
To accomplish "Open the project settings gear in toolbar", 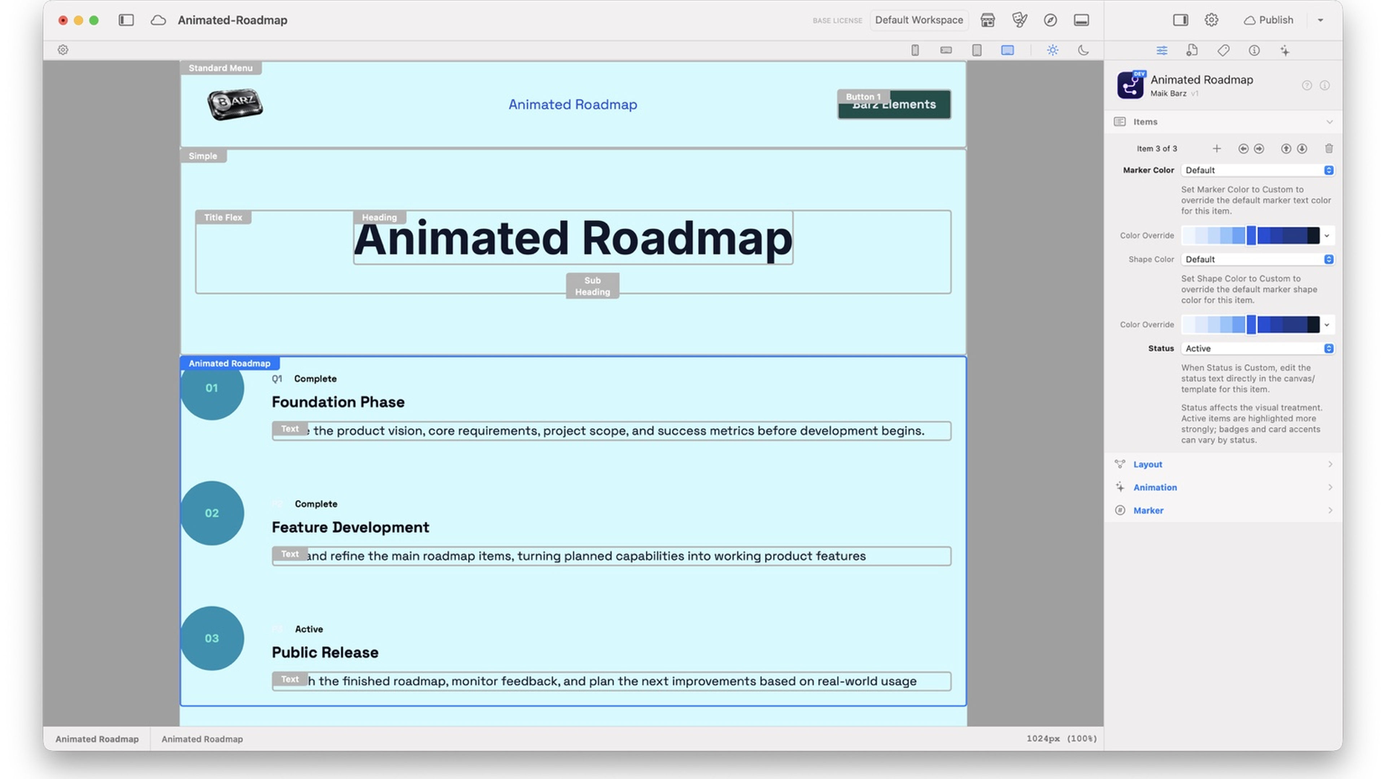I will pos(1211,20).
